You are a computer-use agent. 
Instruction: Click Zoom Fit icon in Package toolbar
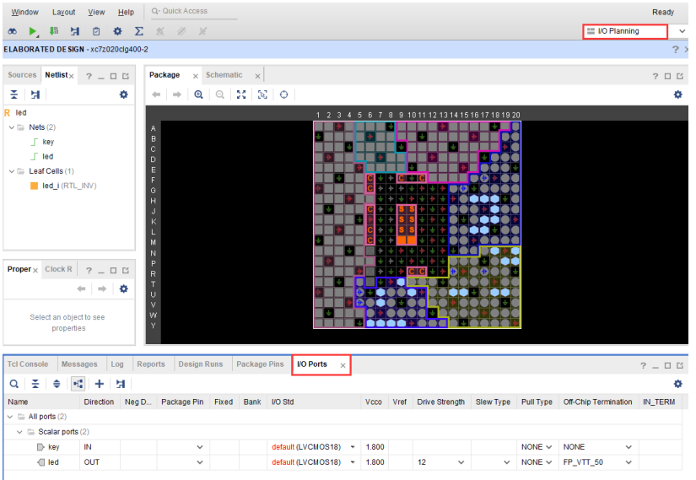(241, 94)
